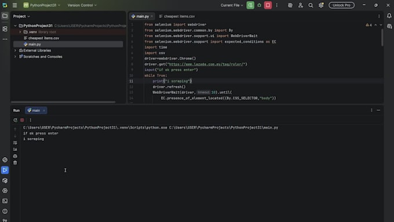394x222 pixels.
Task: Open Run panel toolbar more options
Action: [x=30, y=120]
